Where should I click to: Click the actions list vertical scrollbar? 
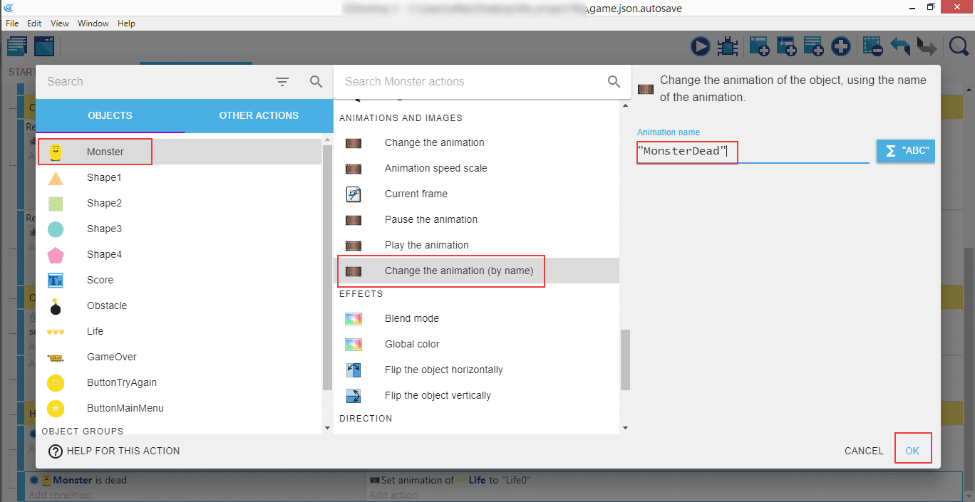coord(625,360)
